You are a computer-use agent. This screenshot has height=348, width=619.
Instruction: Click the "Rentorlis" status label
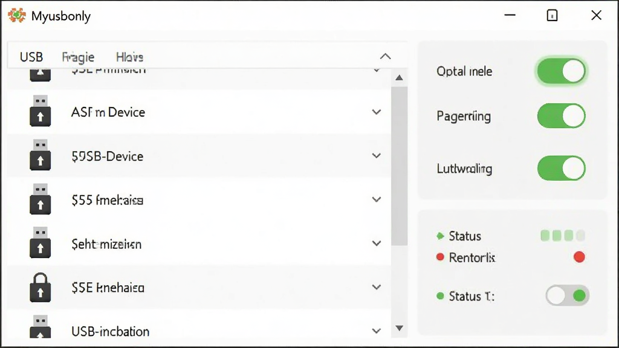pos(472,257)
